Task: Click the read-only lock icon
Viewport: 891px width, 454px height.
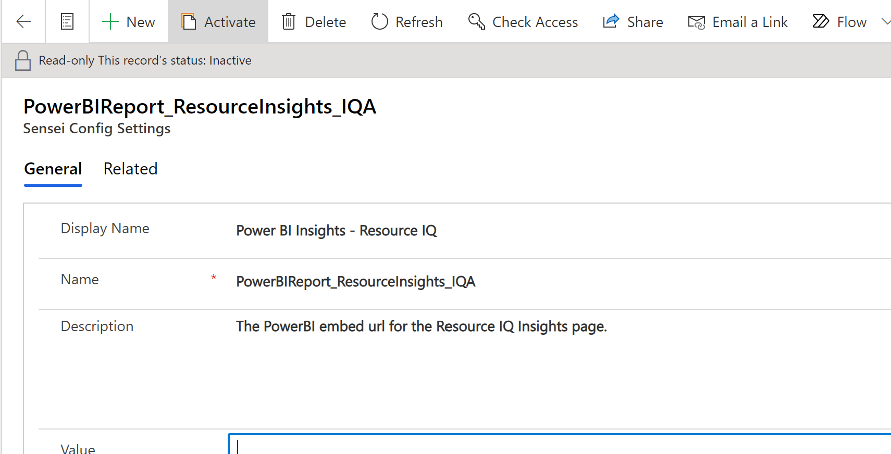Action: [x=23, y=60]
